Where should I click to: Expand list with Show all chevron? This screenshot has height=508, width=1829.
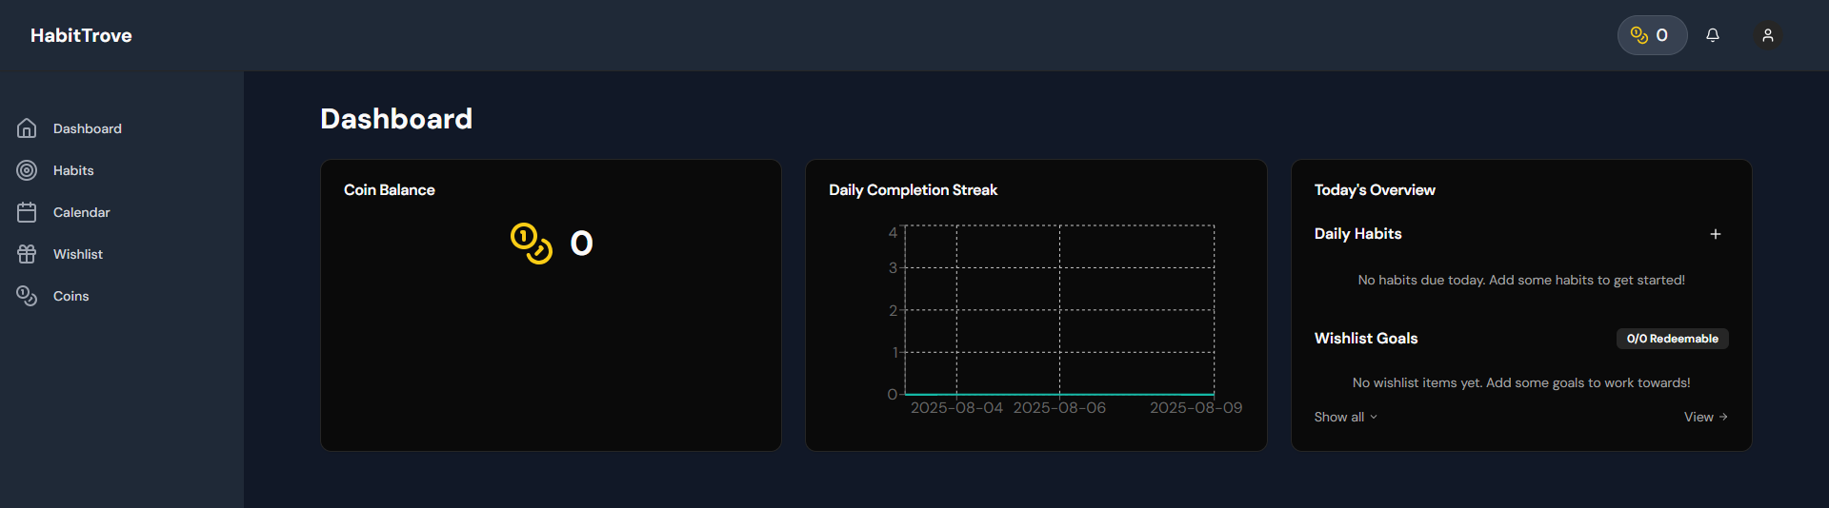click(x=1374, y=417)
